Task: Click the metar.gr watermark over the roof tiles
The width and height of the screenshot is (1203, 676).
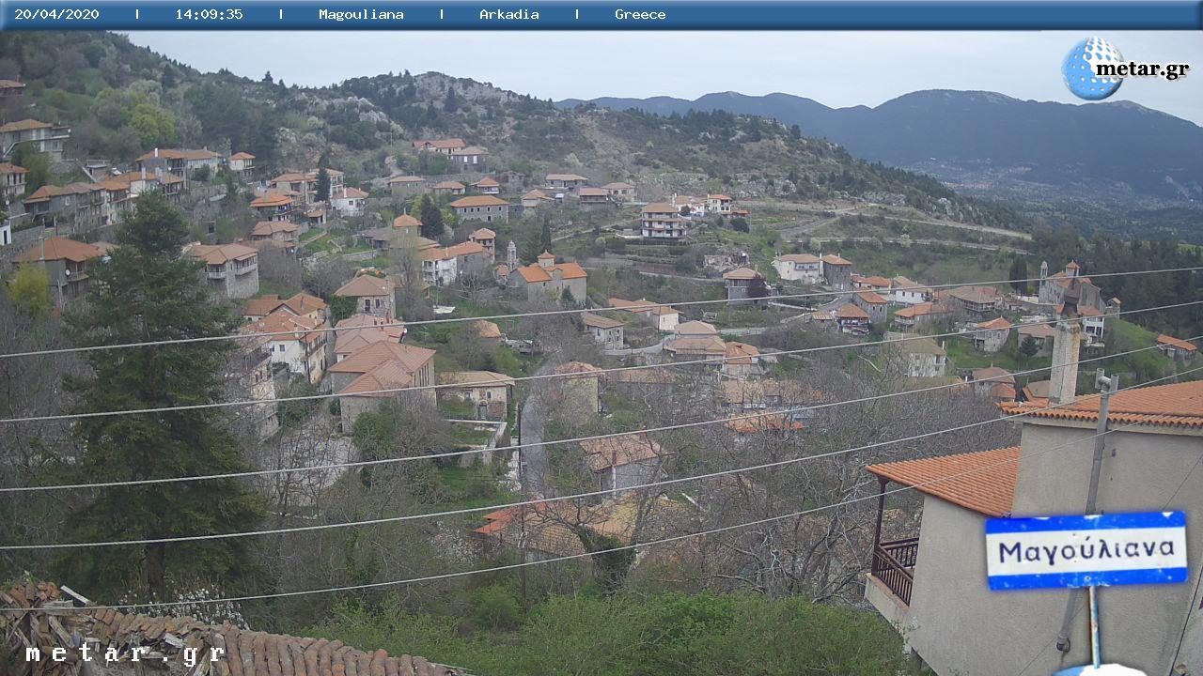Action: [x=124, y=653]
